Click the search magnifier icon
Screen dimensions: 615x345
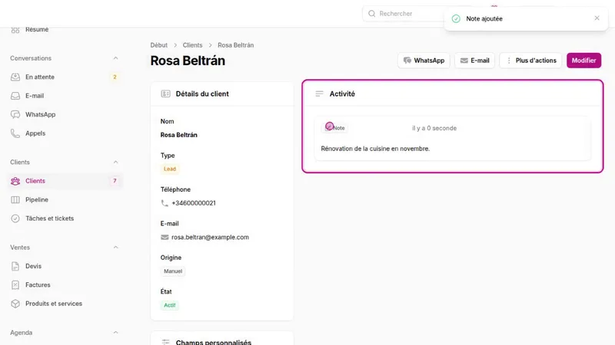click(x=371, y=14)
